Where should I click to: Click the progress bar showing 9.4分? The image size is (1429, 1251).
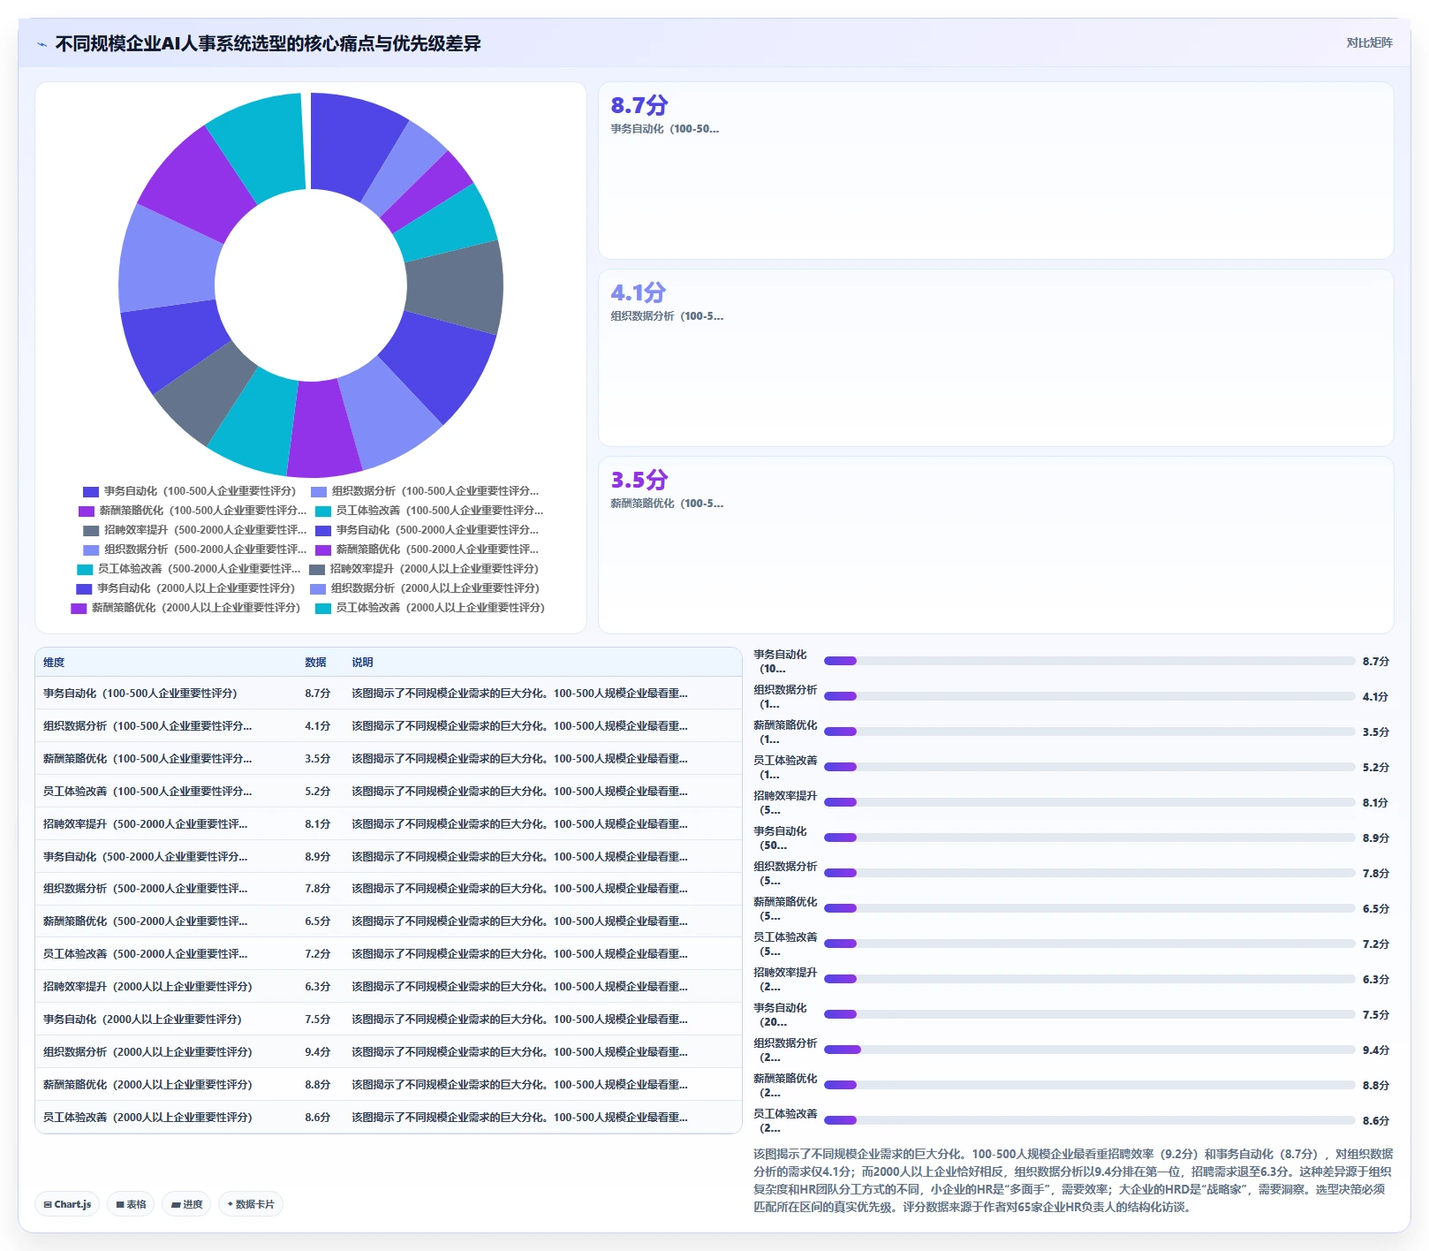[x=1089, y=1050]
